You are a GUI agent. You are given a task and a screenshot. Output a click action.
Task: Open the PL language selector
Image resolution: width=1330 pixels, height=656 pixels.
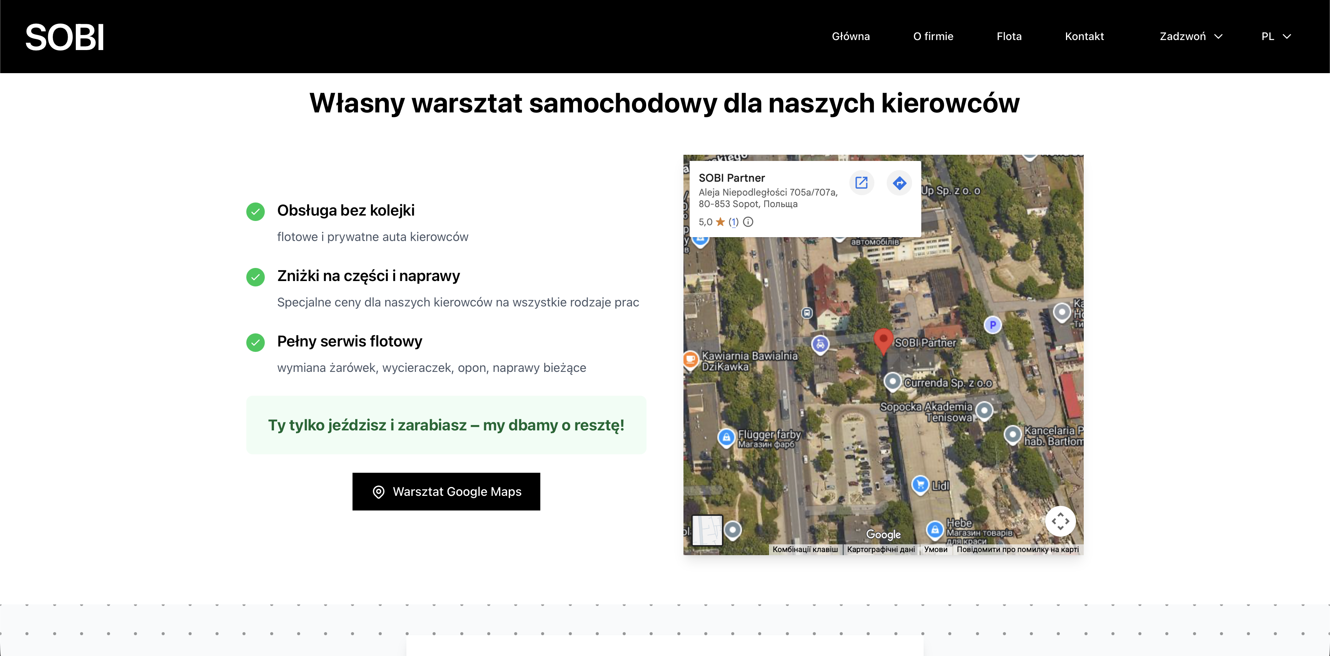point(1276,36)
